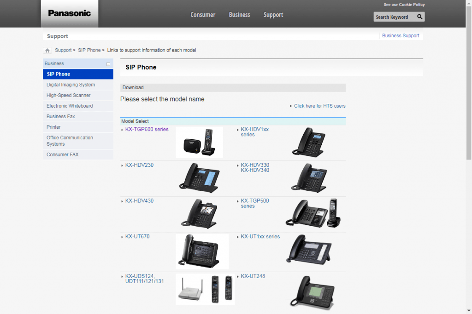Click the KX-UT1xx phone image
This screenshot has width=472, height=314.
click(309, 250)
